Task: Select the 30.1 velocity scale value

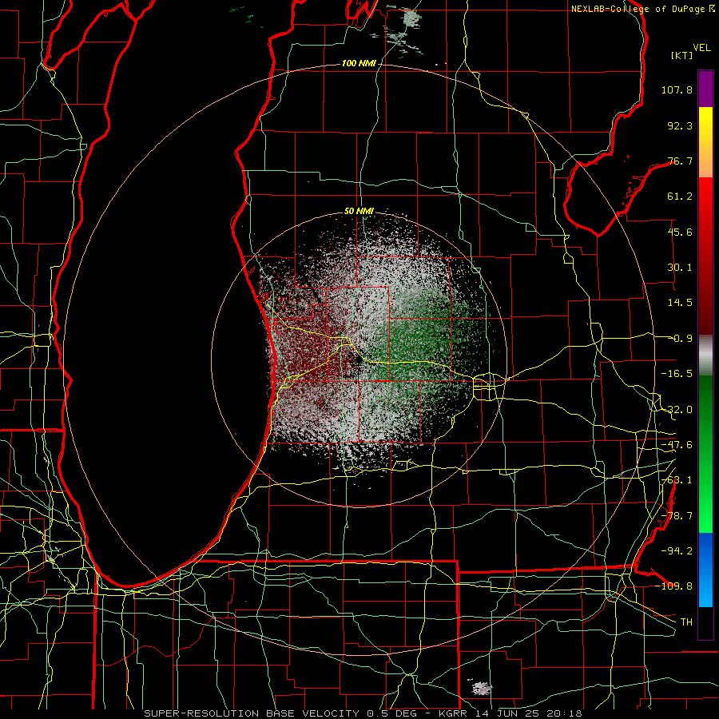Action: click(680, 268)
